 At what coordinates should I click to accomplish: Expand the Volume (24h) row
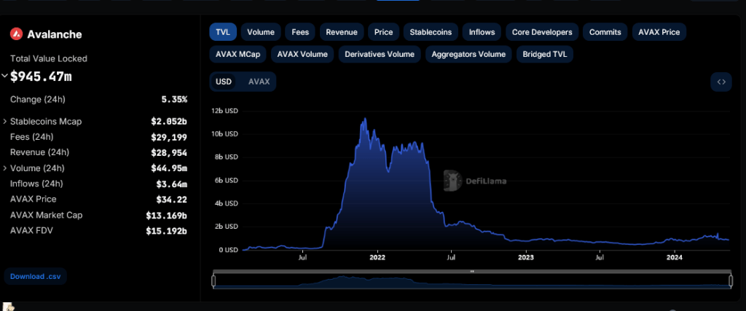click(x=5, y=168)
